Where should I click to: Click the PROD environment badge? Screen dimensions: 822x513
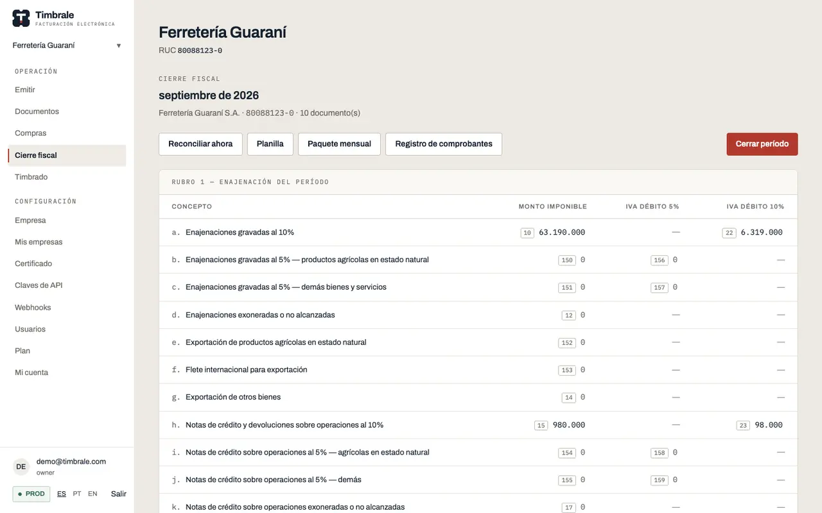[x=31, y=494]
